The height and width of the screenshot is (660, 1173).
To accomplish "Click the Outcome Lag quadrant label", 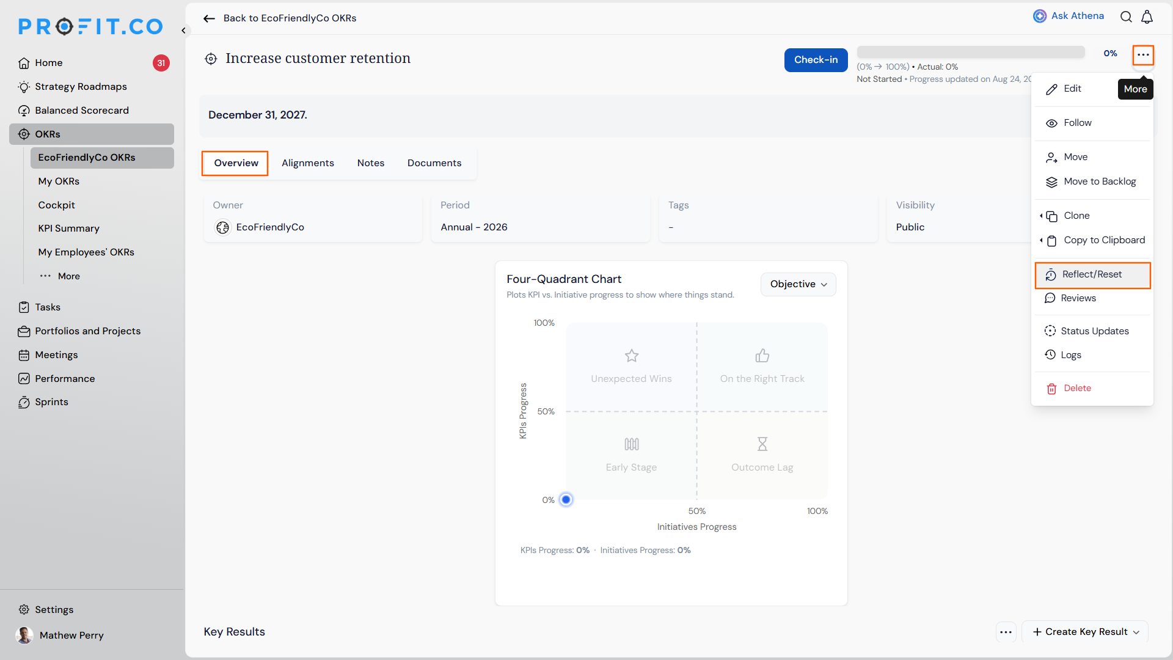I will coord(762,468).
